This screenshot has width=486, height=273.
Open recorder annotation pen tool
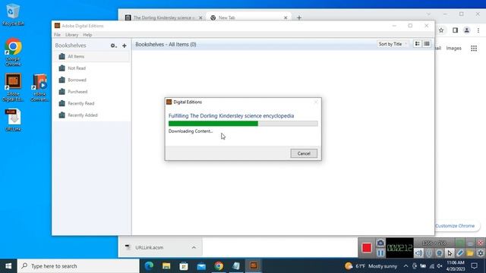tap(459, 253)
